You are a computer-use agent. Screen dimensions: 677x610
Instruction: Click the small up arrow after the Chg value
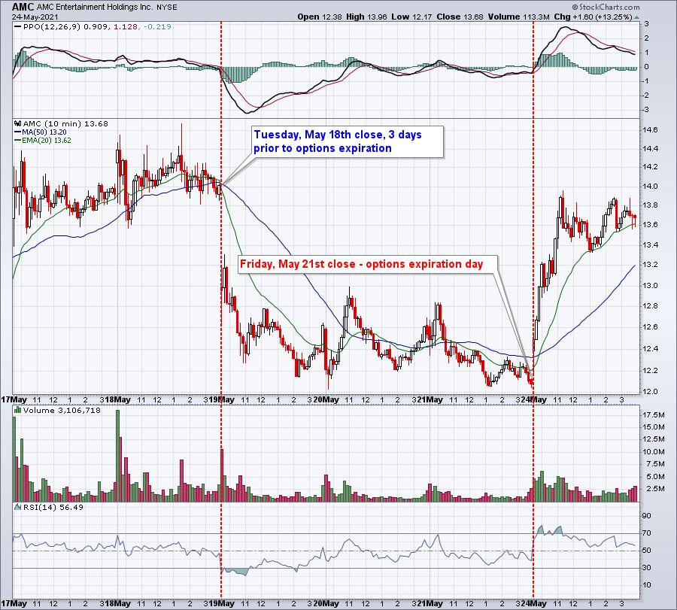636,17
